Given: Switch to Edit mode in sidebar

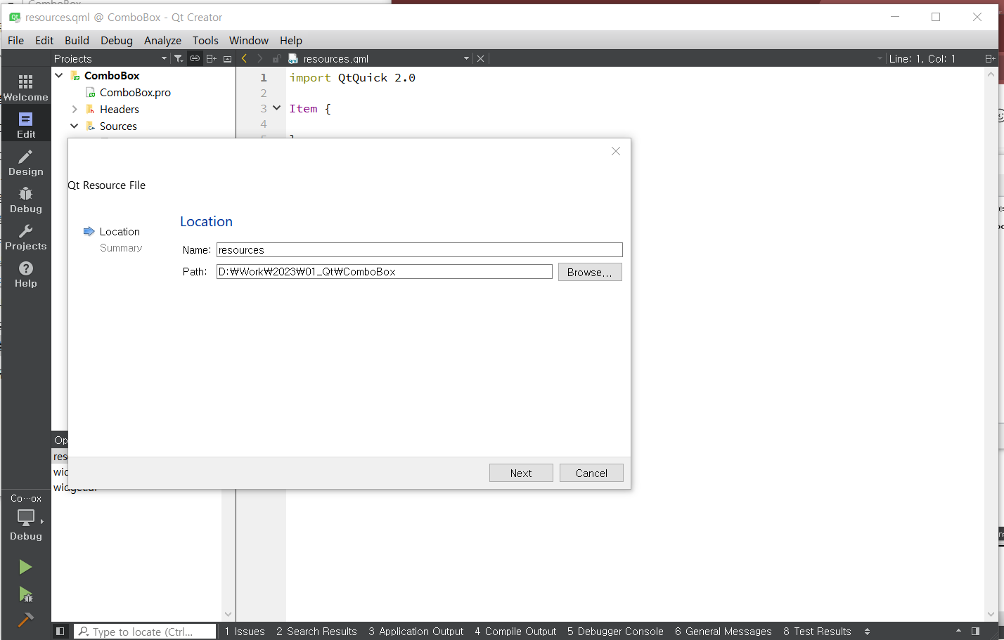Looking at the screenshot, I should pos(25,125).
